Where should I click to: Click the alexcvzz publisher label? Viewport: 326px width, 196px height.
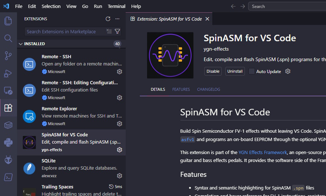[49, 176]
